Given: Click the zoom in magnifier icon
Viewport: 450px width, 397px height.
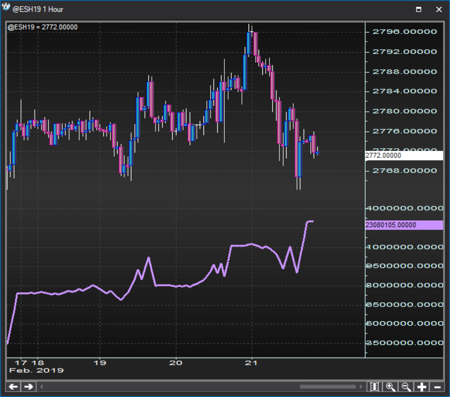Looking at the screenshot, I should point(391,387).
